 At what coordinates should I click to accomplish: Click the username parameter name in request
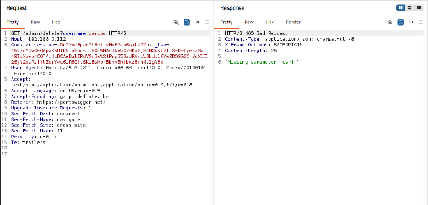pyautogui.click(x=74, y=33)
